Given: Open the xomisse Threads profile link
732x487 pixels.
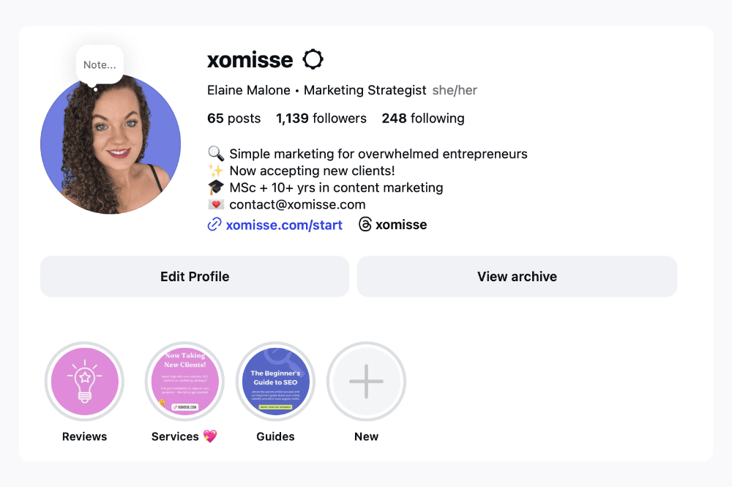Looking at the screenshot, I should (401, 225).
